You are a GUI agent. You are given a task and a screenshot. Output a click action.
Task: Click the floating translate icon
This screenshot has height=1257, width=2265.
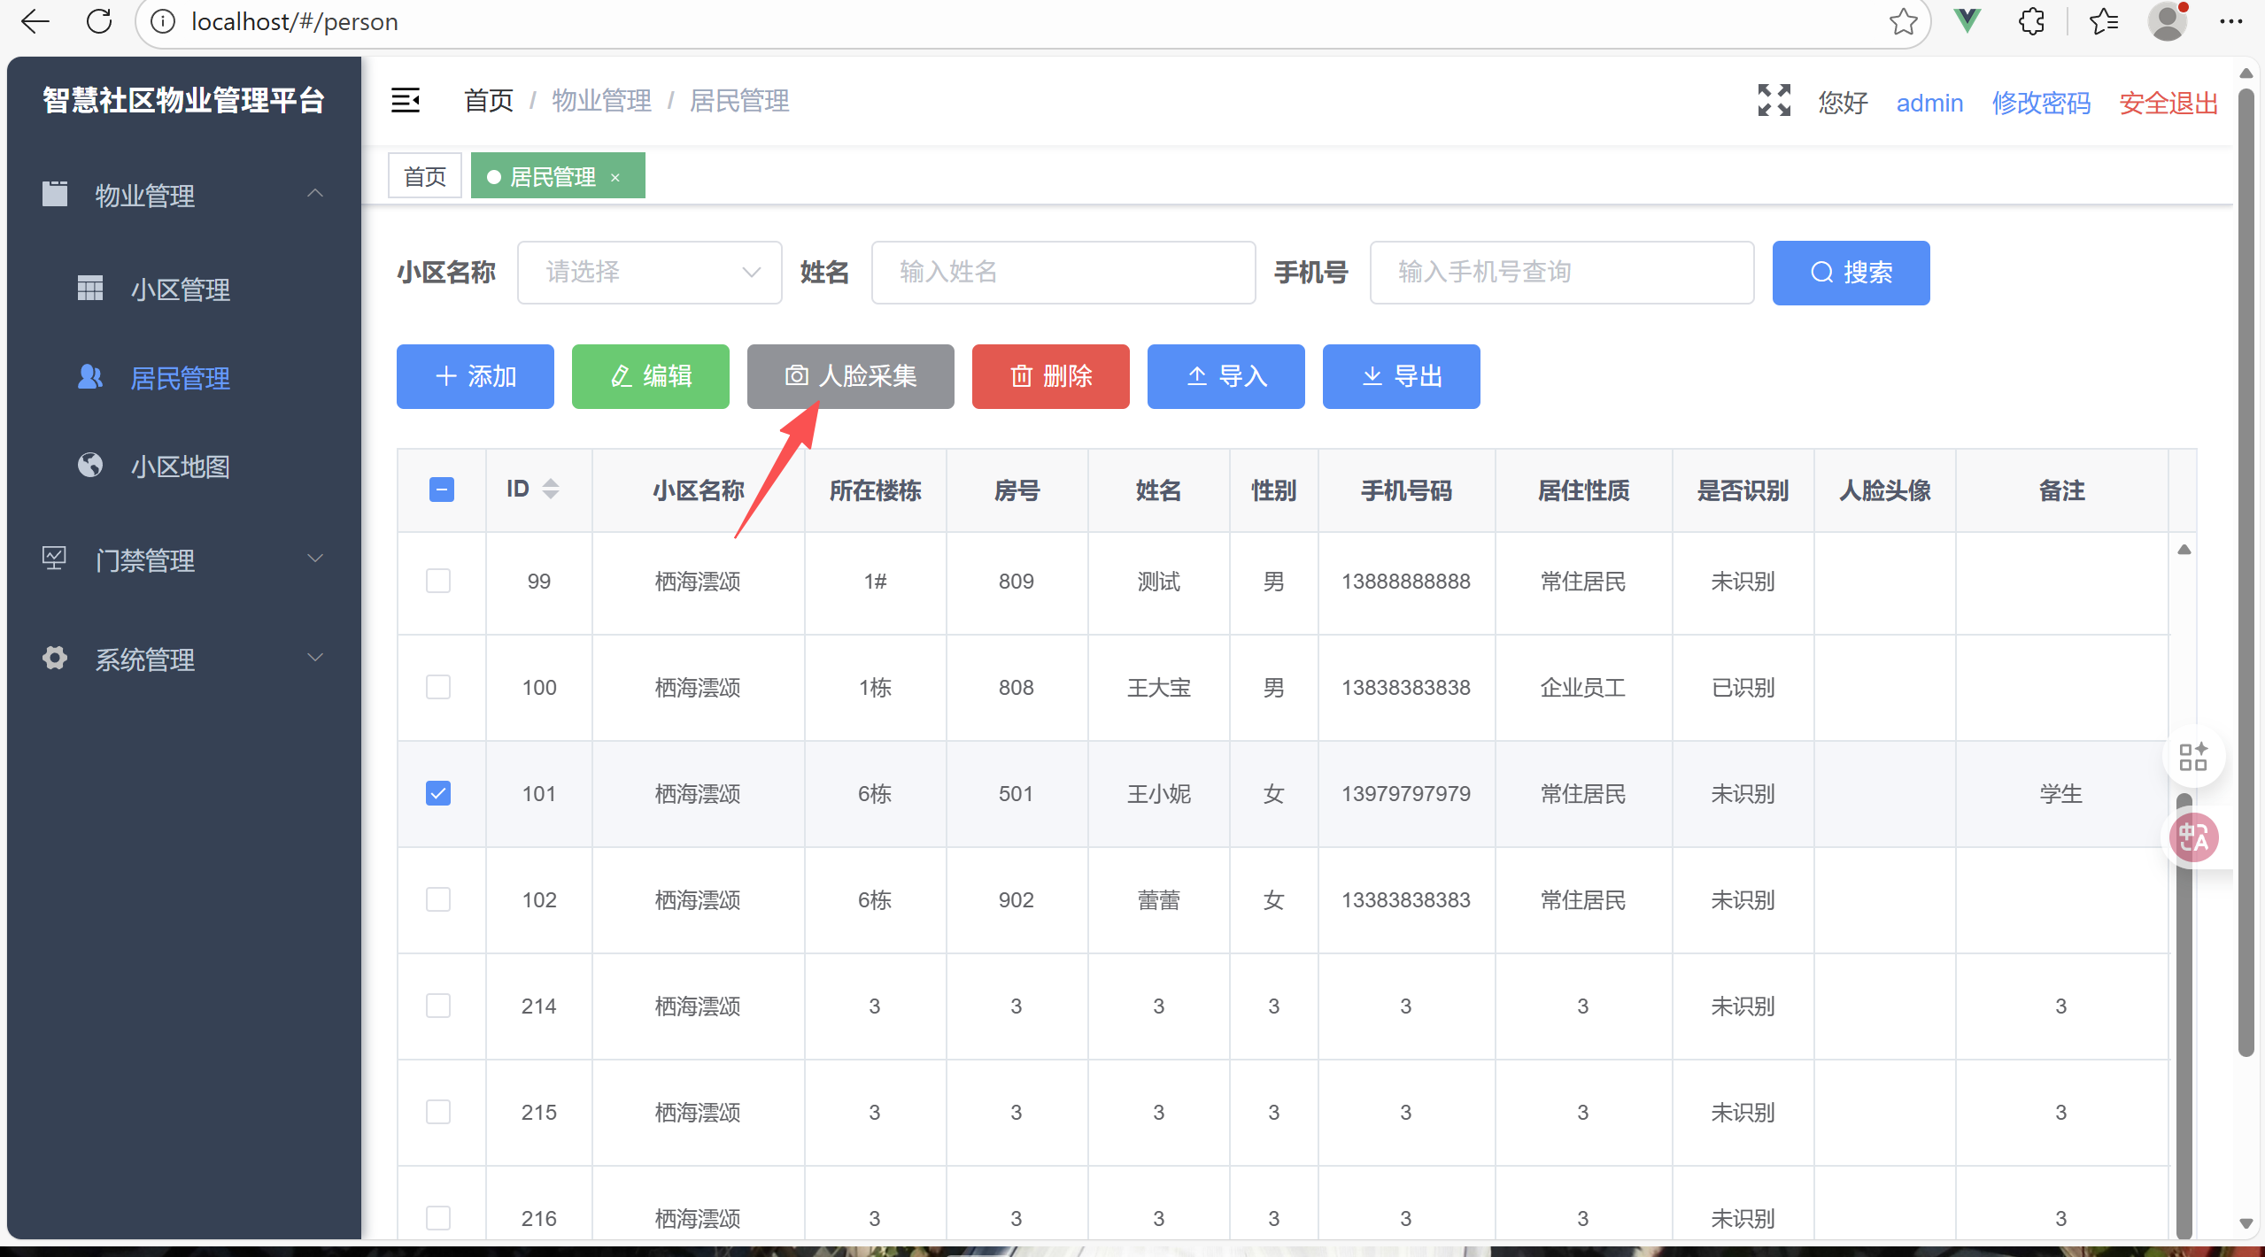tap(2194, 837)
